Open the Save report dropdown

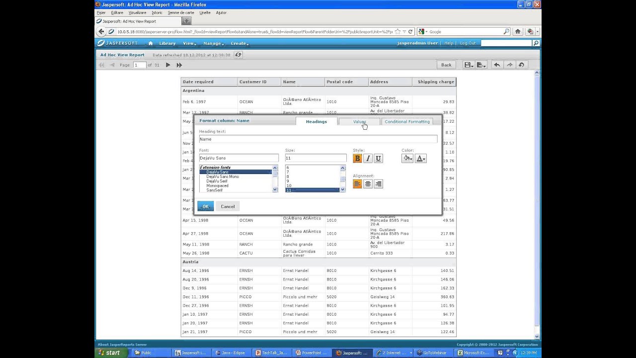pyautogui.click(x=470, y=65)
